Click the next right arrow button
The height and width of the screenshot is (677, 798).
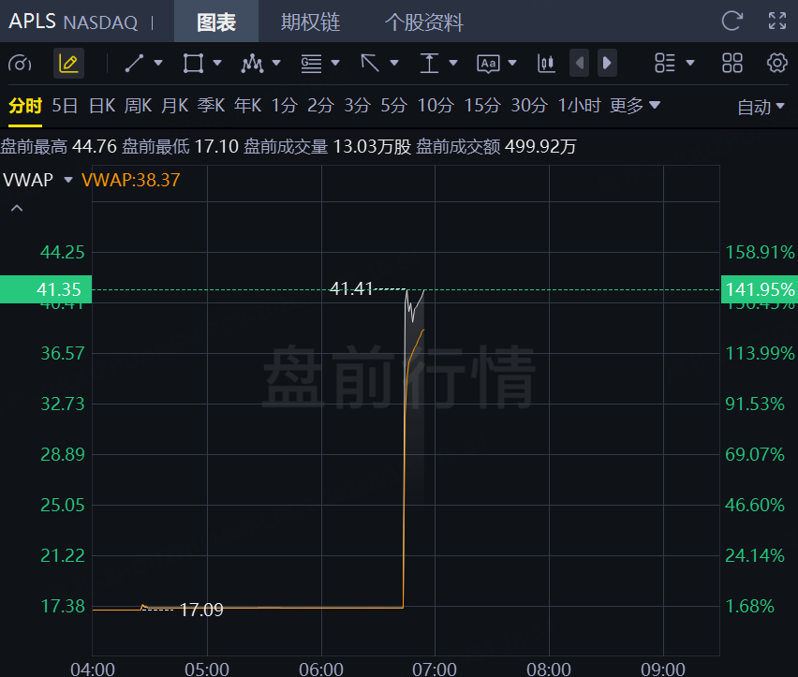(x=607, y=63)
